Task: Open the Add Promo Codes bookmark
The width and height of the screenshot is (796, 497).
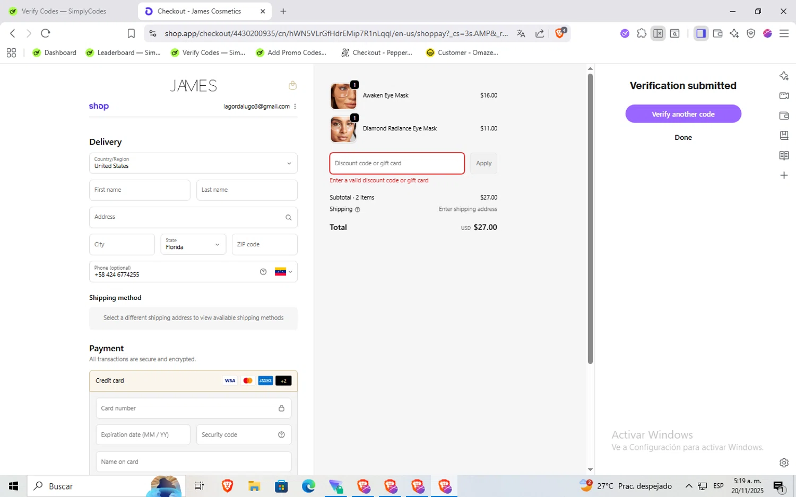Action: [291, 52]
